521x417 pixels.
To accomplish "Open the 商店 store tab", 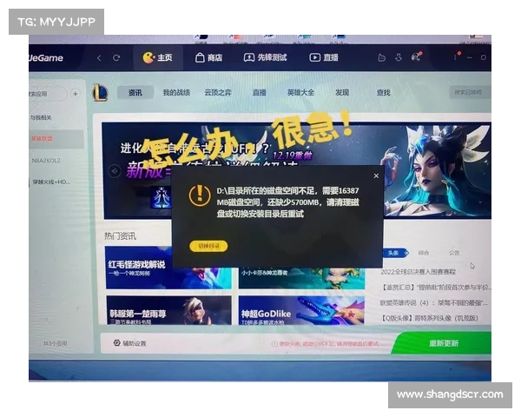I will tap(208, 57).
